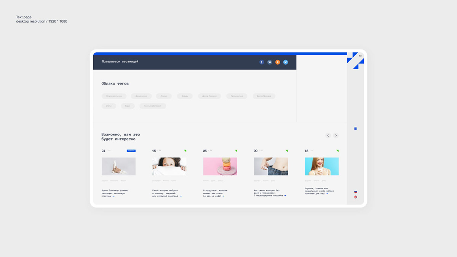Click the date 24 on the first card
The height and width of the screenshot is (257, 457).
[x=104, y=151]
